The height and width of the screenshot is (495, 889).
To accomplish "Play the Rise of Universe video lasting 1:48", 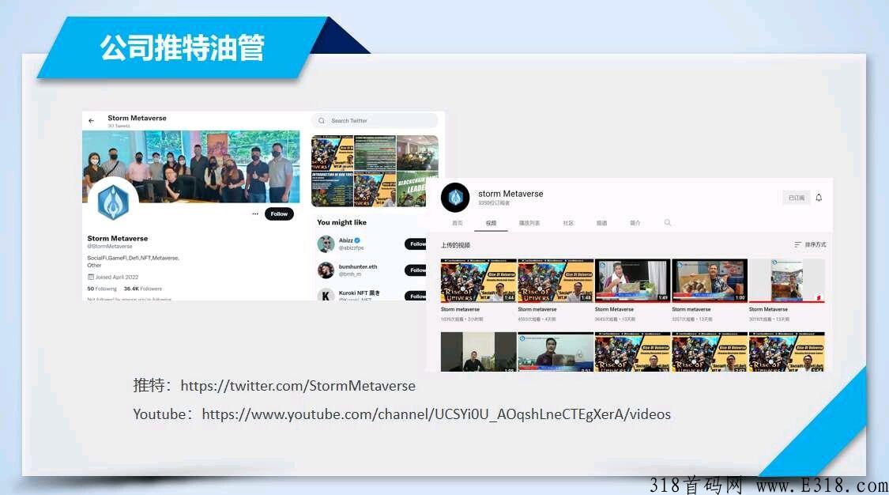I will click(x=556, y=281).
